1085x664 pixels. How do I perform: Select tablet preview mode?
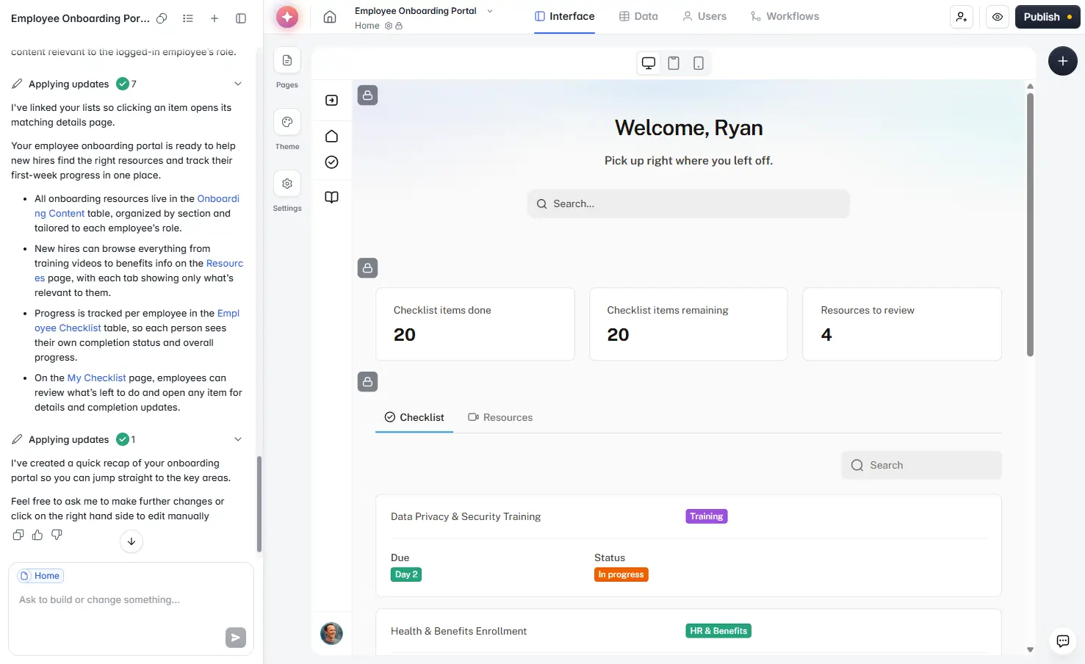point(674,63)
